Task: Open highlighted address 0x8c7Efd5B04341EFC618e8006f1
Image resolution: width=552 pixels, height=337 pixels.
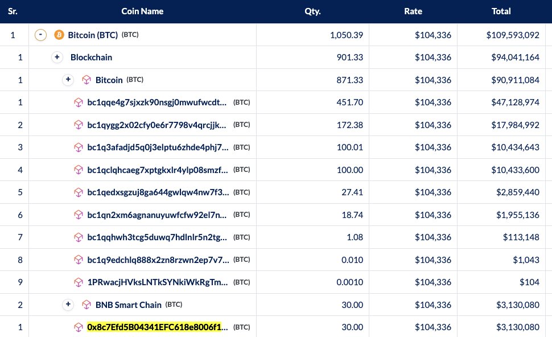Action: 158,327
